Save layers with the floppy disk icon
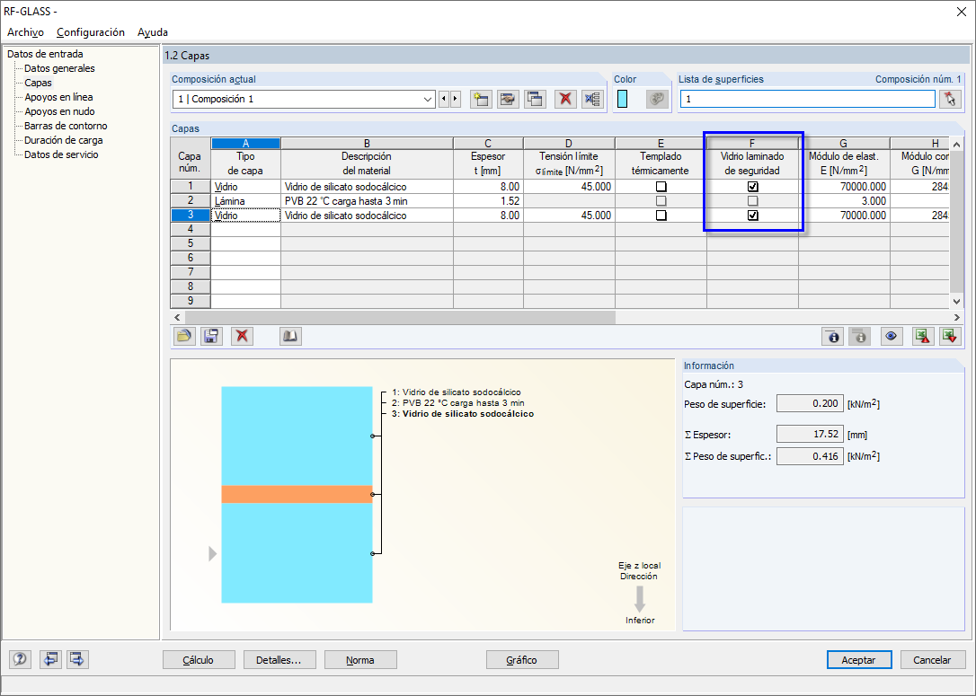 211,336
